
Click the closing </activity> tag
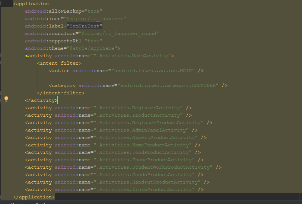coord(41,100)
